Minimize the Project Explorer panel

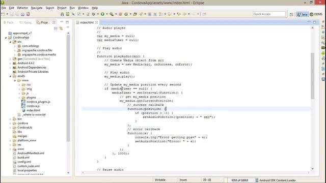point(62,22)
